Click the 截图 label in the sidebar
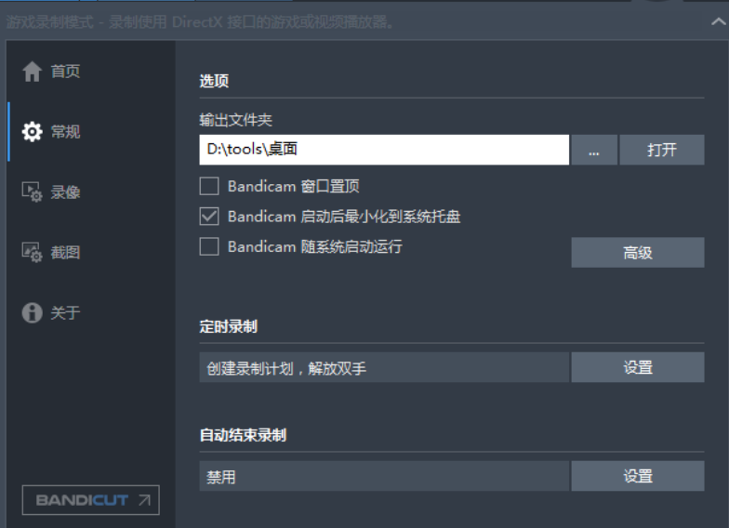Image resolution: width=729 pixels, height=528 pixels. [x=65, y=253]
